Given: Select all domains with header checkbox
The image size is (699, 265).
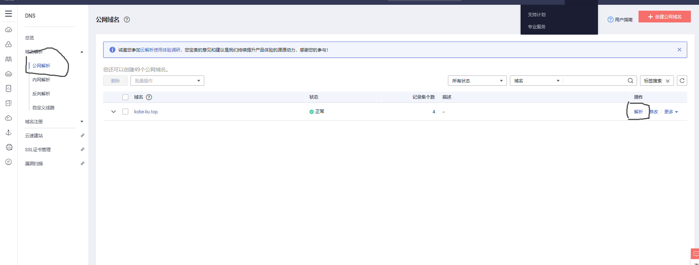Looking at the screenshot, I should point(125,97).
